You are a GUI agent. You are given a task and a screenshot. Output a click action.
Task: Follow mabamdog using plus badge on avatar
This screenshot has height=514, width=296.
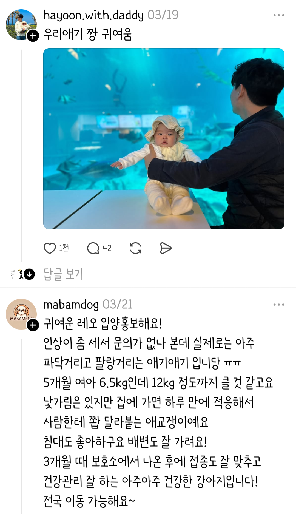(33, 325)
